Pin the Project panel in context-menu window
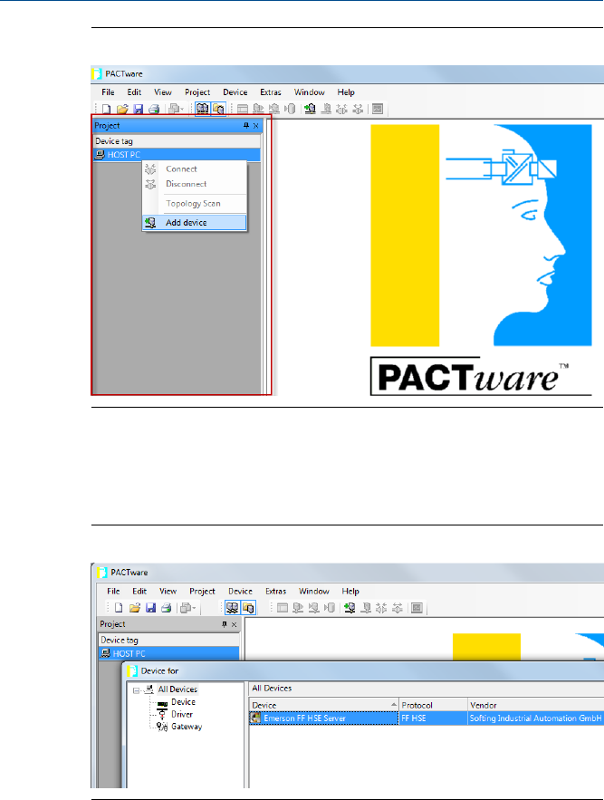 point(246,126)
